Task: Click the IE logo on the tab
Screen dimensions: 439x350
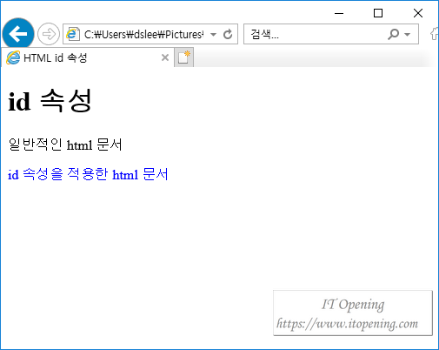Action: click(x=13, y=57)
